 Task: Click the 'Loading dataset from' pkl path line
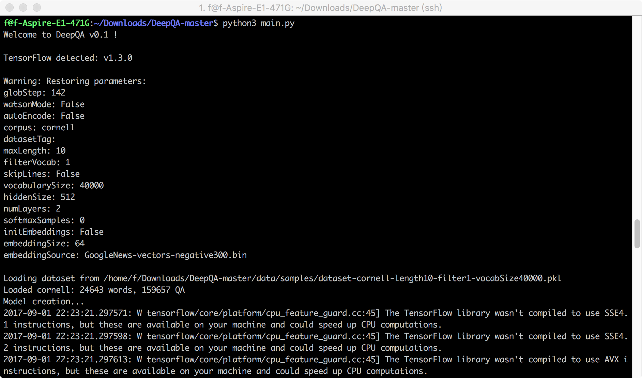282,278
